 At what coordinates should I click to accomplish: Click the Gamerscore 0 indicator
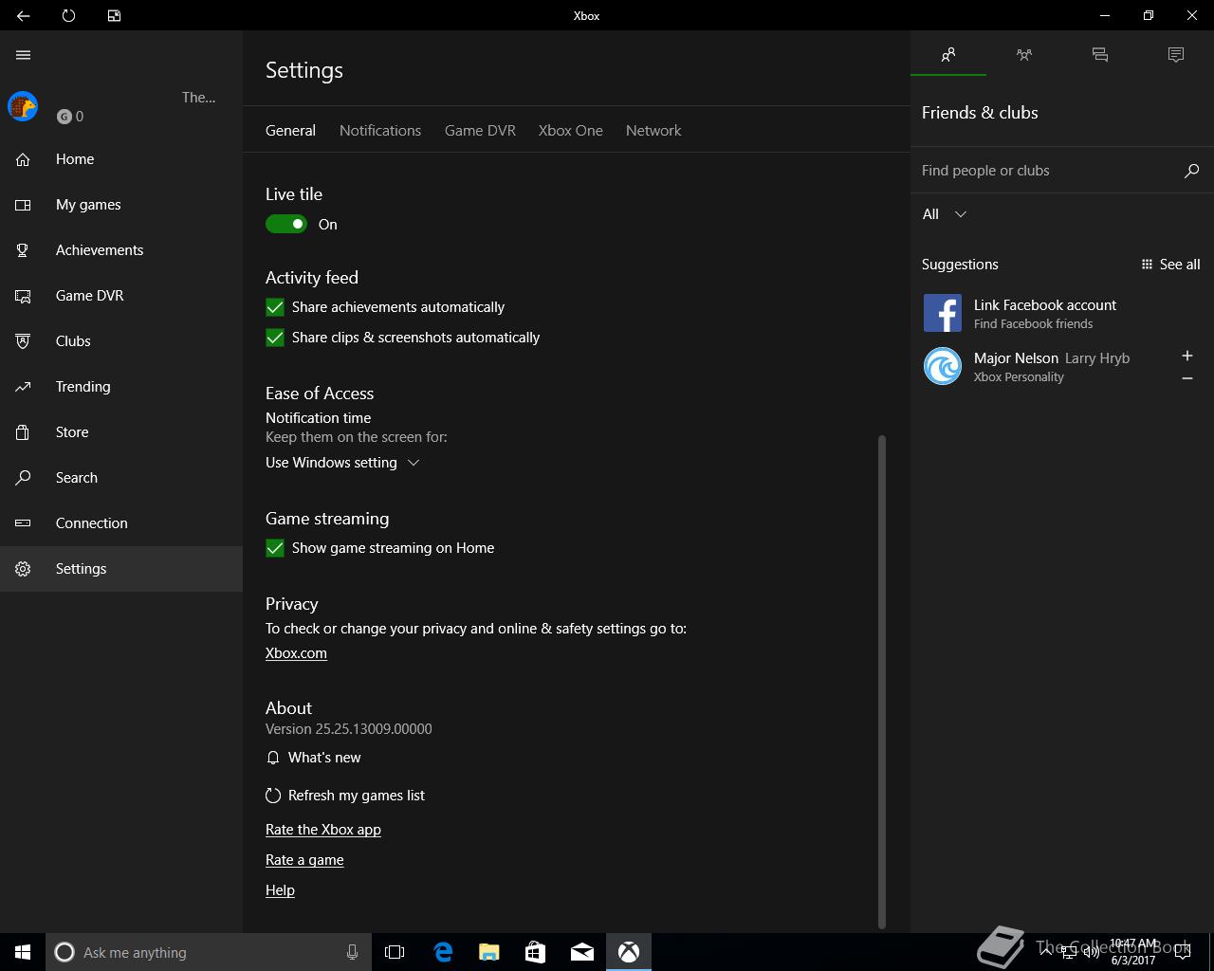70,117
